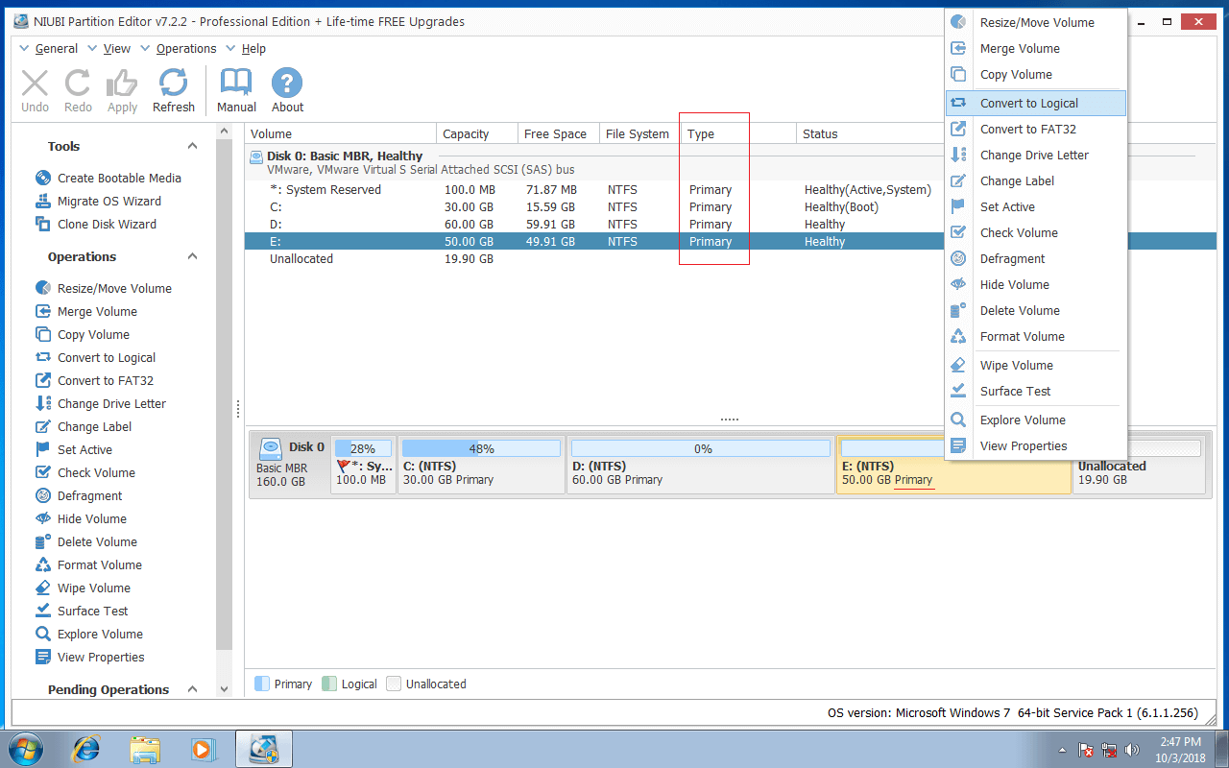
Task: Collapse the Operations panel section
Action: click(192, 256)
